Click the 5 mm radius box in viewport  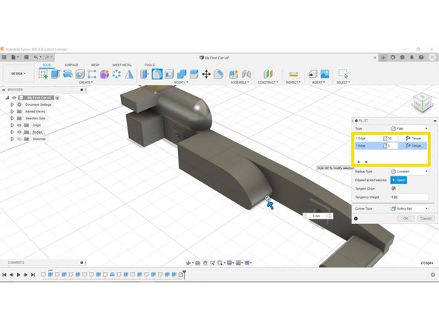pyautogui.click(x=318, y=216)
